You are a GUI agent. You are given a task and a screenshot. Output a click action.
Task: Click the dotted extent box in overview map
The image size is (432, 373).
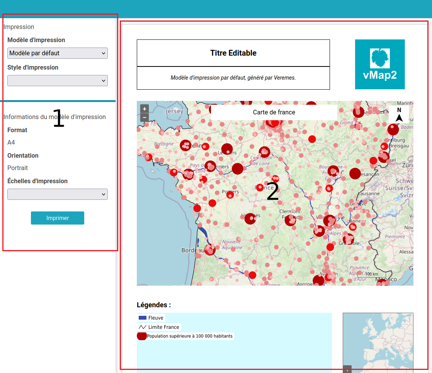click(x=378, y=344)
